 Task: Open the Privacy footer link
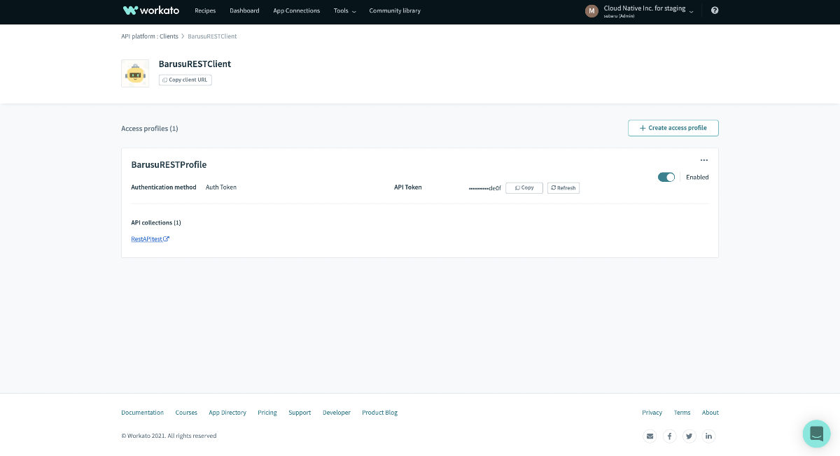(652, 413)
